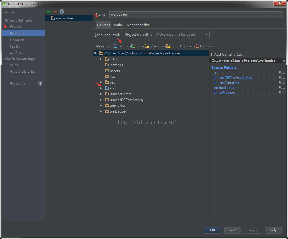This screenshot has height=239, width=288.
Task: Click the Problems count badge
Action: 40,84
